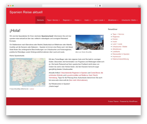Click the Teide panorama photo thumbnail

[x=89, y=42]
